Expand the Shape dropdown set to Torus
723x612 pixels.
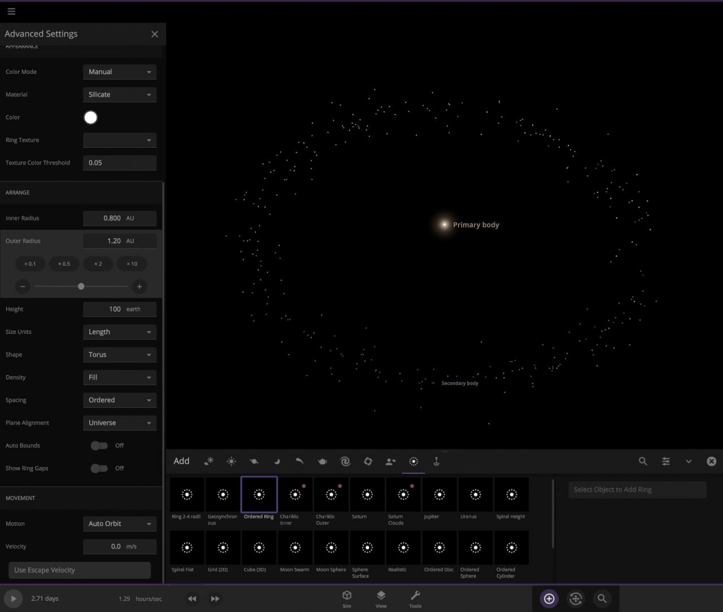click(x=119, y=355)
